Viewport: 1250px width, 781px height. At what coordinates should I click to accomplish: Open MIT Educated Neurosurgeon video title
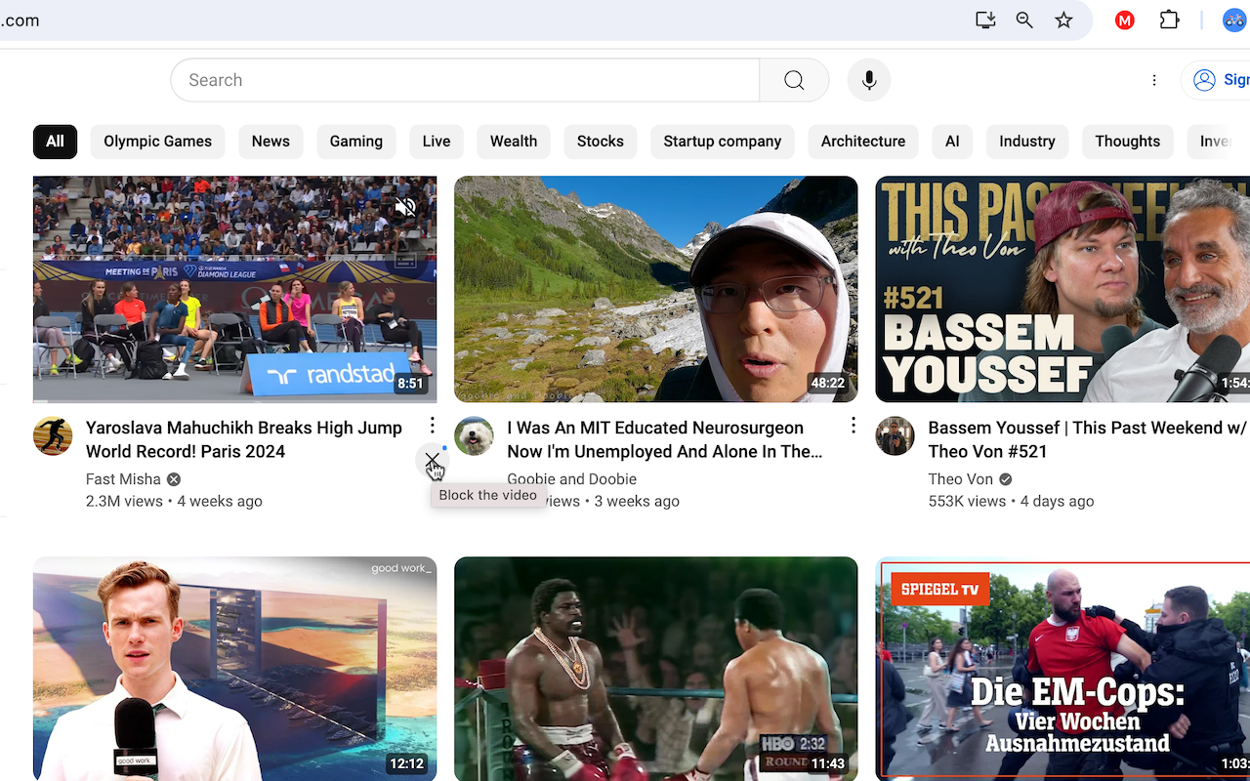664,439
